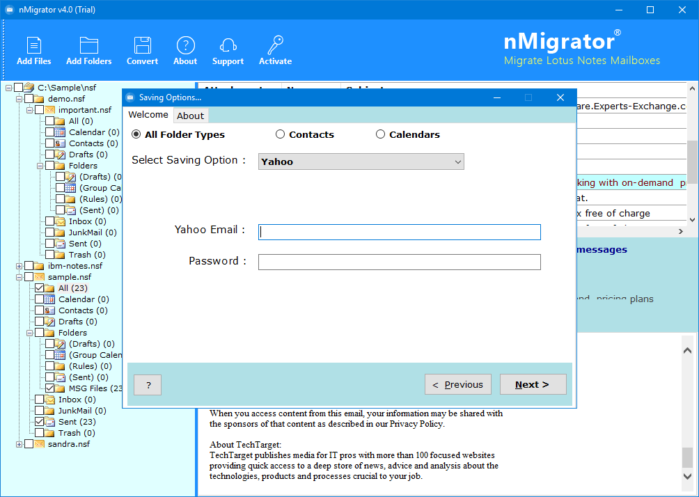The width and height of the screenshot is (699, 497).
Task: Click the Yahoo Email input field
Action: (x=400, y=232)
